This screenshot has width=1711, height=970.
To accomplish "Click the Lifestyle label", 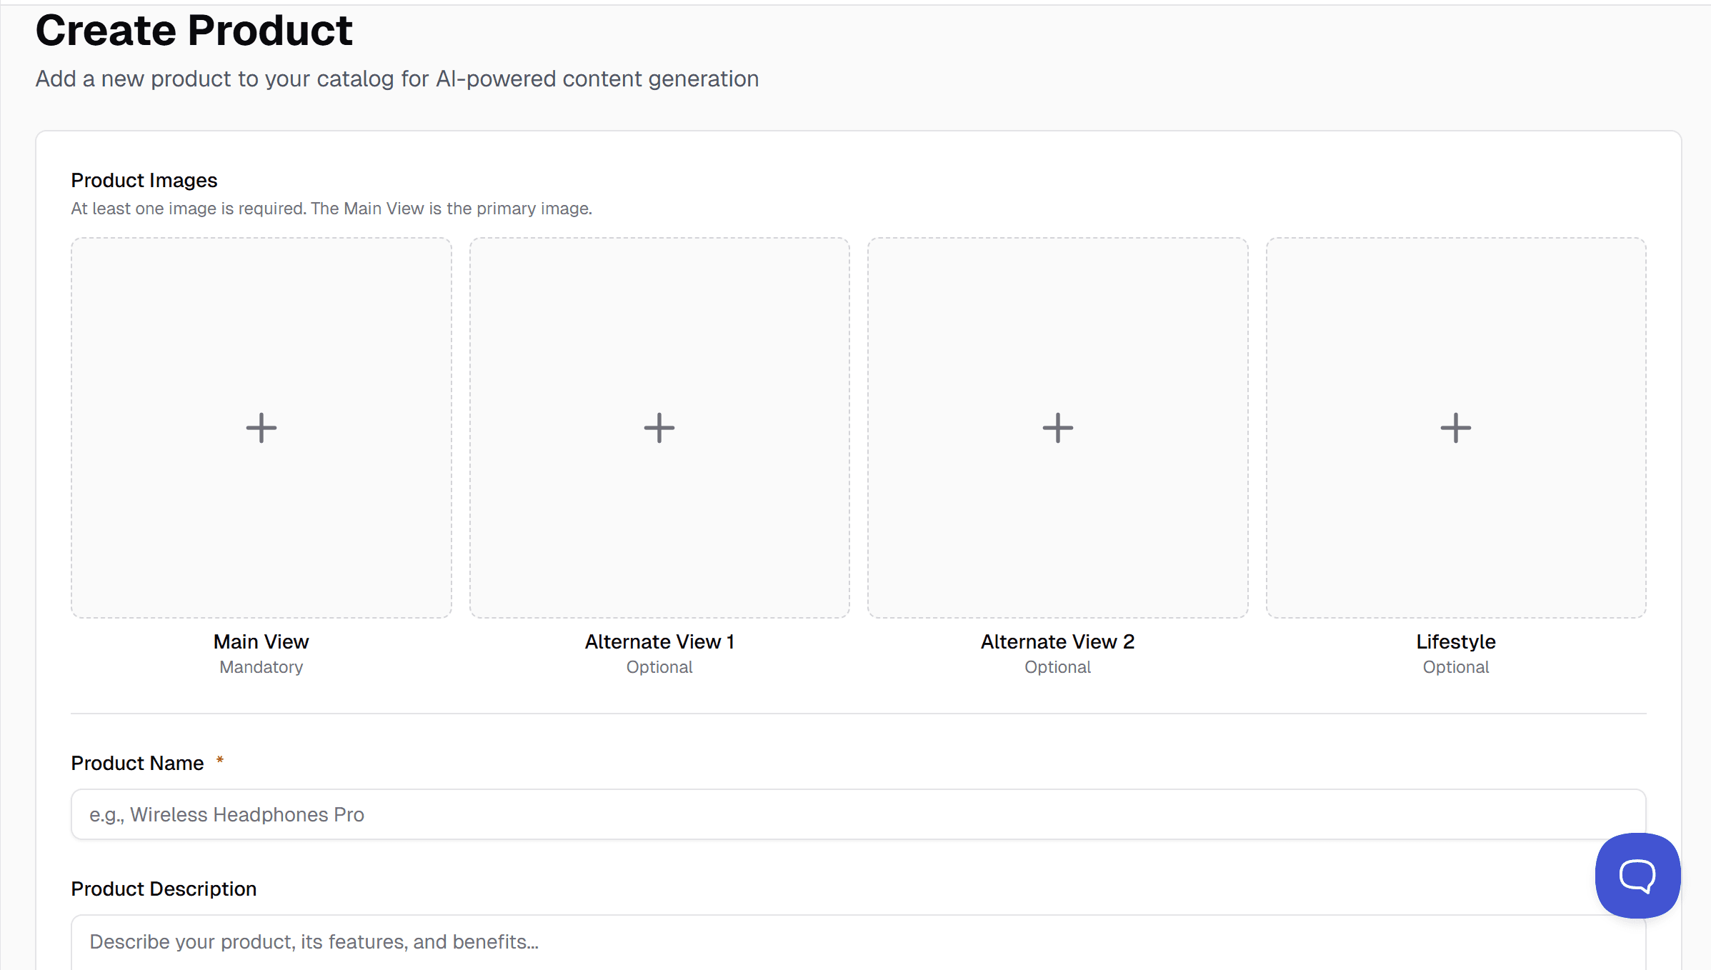I will (x=1456, y=641).
